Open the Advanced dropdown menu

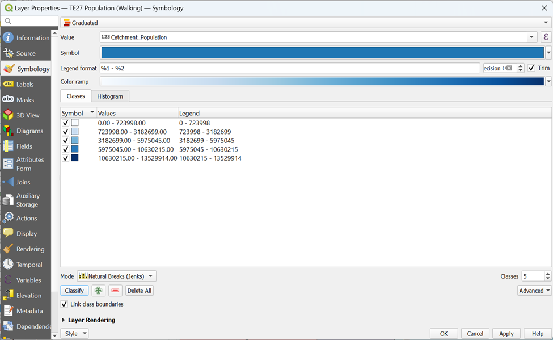(534, 291)
